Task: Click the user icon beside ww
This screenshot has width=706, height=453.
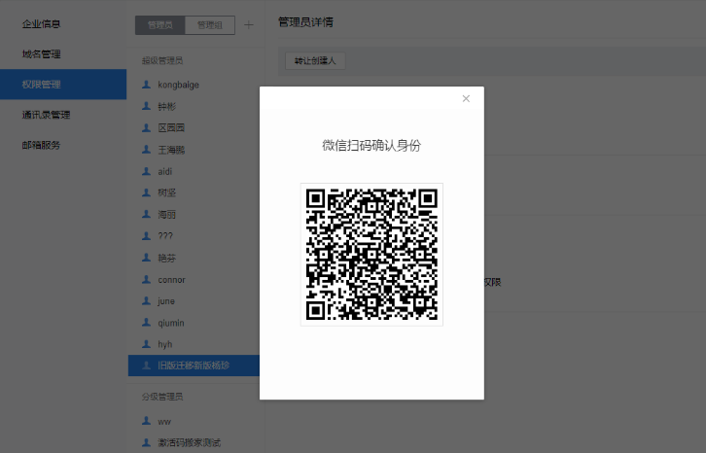Action: pos(146,421)
